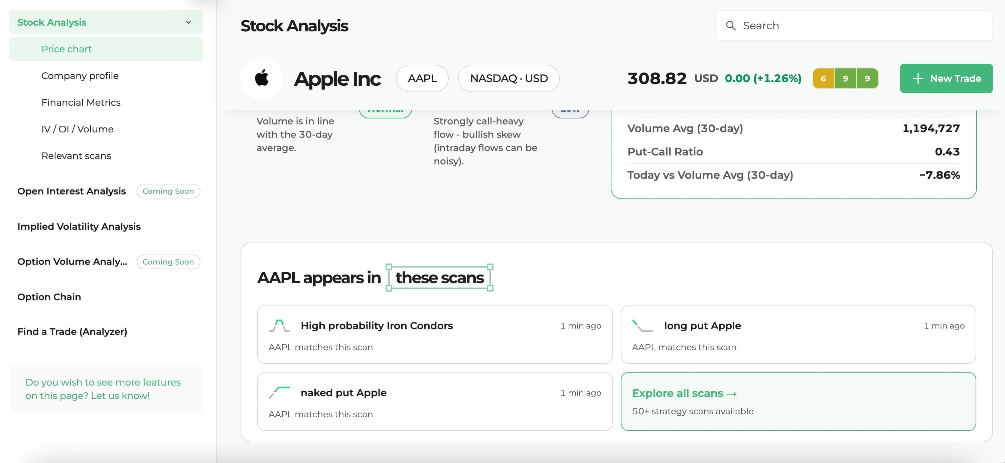Click the Apple logo icon

click(262, 78)
